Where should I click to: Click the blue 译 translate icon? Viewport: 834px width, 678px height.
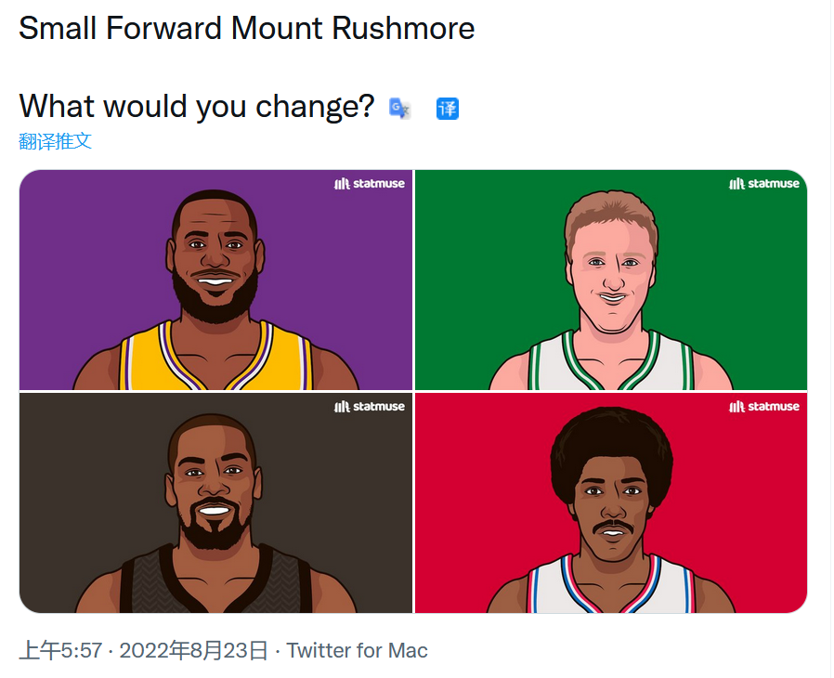coord(448,109)
